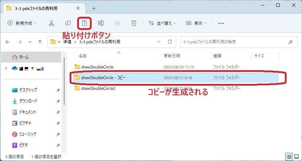
Task: Maximize the Explorer window
Action: (278, 6)
